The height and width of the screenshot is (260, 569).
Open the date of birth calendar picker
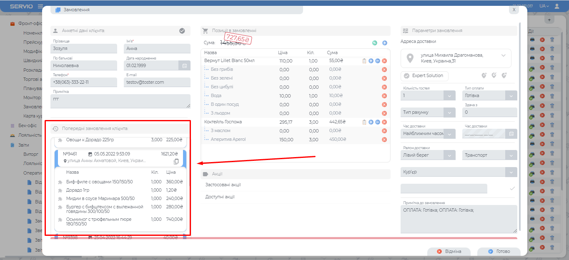[184, 65]
